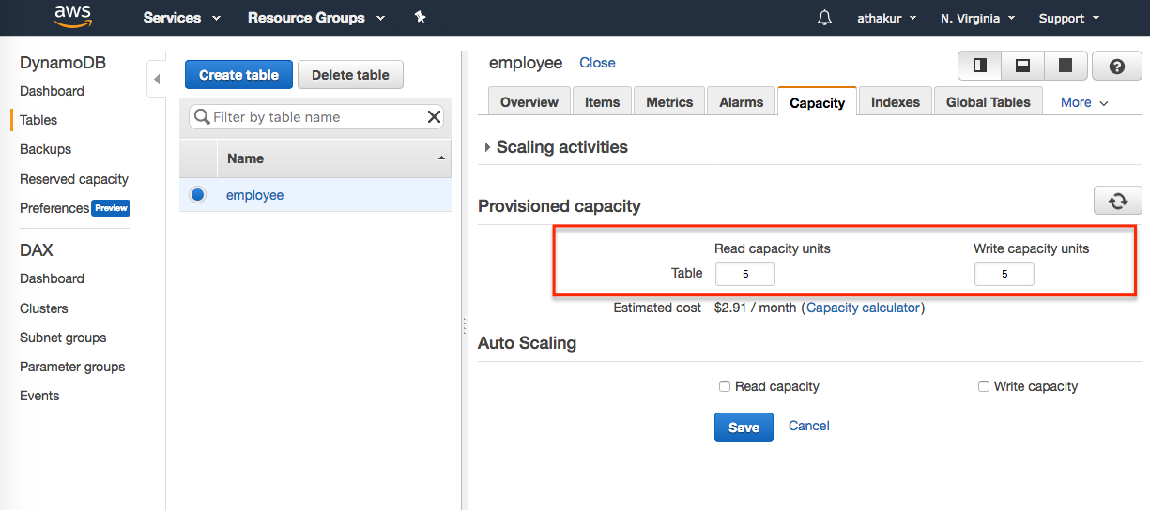Switch to the Indexes tab
The image size is (1150, 510).
[895, 102]
